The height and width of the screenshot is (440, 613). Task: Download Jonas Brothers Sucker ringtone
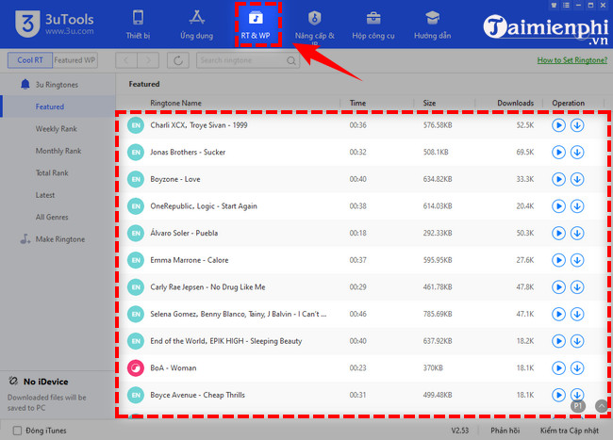(x=577, y=153)
